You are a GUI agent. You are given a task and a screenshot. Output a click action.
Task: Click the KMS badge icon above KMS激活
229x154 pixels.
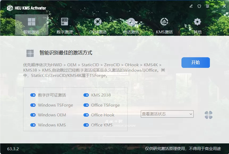pos(164,21)
